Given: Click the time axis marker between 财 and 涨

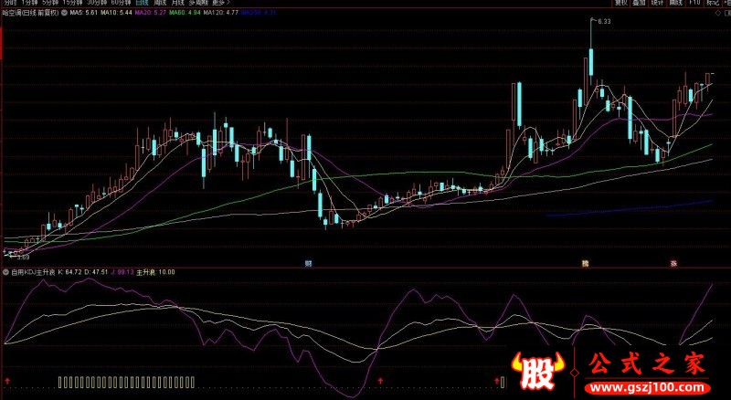Looking at the screenshot, I should coord(585,263).
